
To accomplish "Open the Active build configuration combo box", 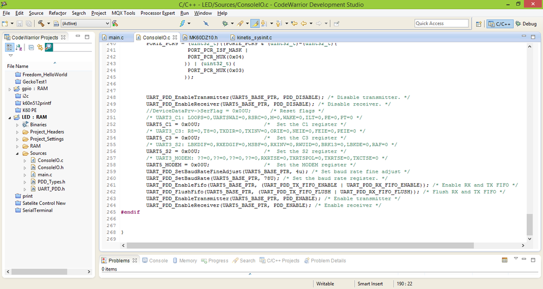I will pyautogui.click(x=85, y=23).
